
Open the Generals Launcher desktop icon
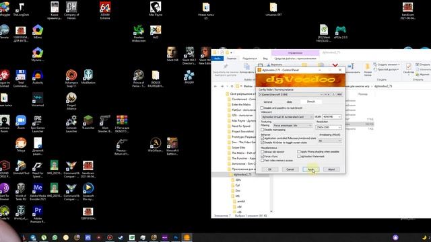(71, 124)
